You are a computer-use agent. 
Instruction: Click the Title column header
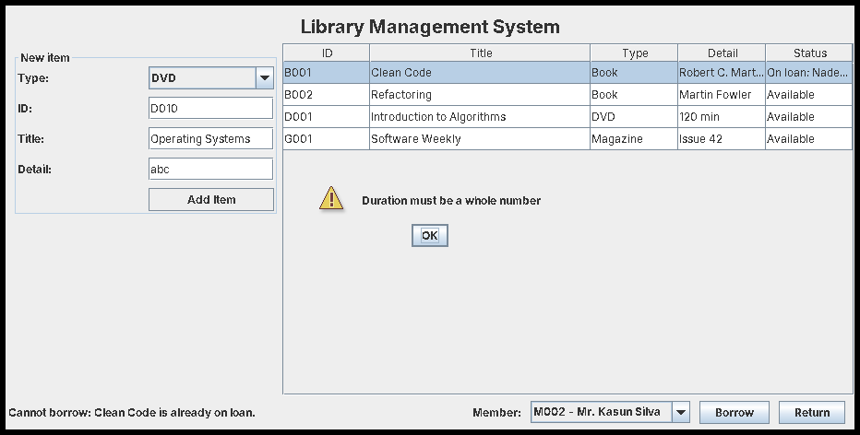480,53
